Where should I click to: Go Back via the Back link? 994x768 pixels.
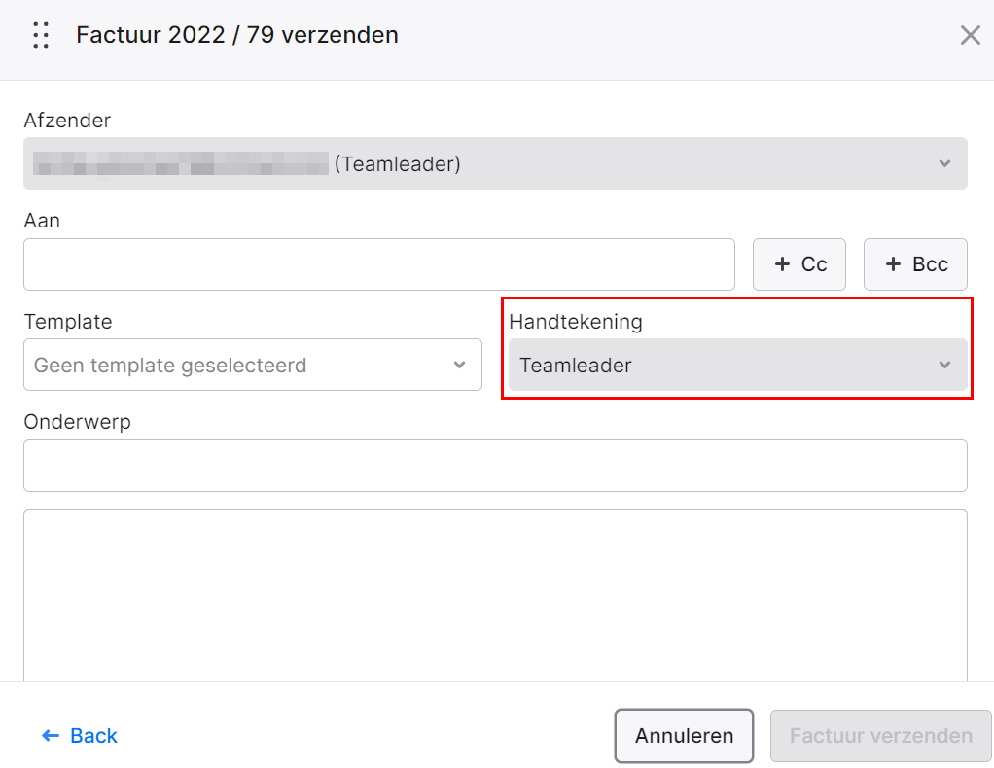(80, 736)
